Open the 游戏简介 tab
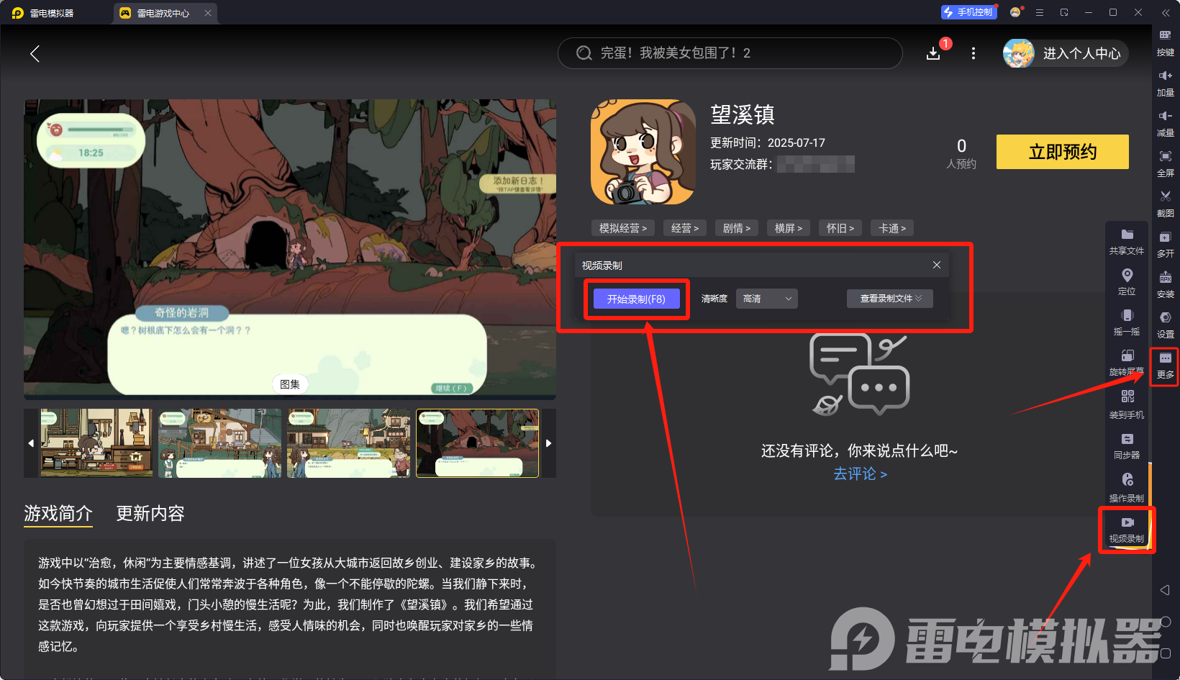This screenshot has width=1180, height=680. click(58, 513)
